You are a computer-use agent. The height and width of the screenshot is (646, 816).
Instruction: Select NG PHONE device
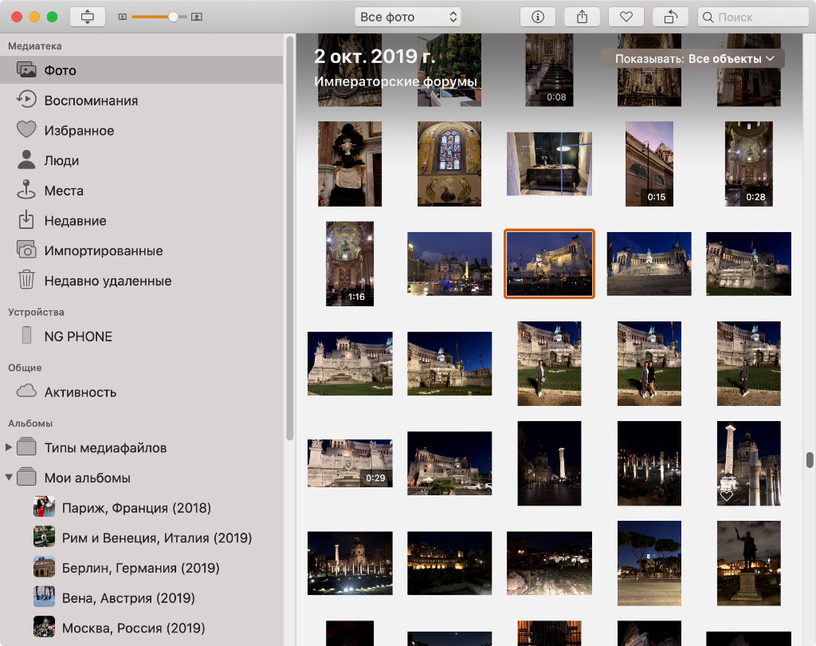(x=78, y=337)
